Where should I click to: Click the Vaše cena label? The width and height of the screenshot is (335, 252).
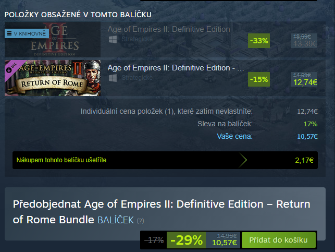pyautogui.click(x=234, y=137)
